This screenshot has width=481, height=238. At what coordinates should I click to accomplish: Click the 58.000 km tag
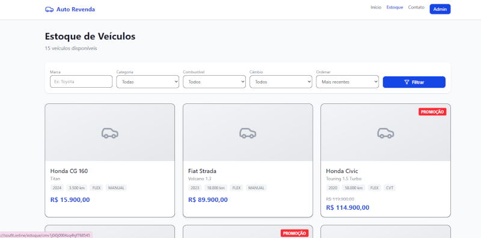pyautogui.click(x=354, y=188)
